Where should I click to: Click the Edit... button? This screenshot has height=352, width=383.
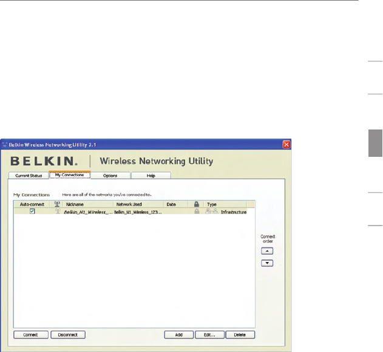coord(209,334)
